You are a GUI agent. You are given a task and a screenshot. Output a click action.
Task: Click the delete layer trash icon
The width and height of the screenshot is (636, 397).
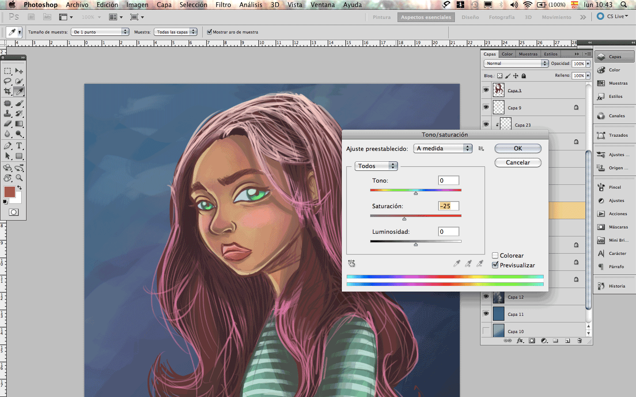click(579, 341)
